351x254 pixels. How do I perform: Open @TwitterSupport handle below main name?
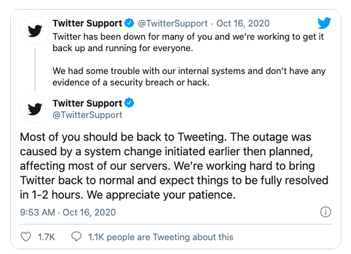click(x=87, y=115)
